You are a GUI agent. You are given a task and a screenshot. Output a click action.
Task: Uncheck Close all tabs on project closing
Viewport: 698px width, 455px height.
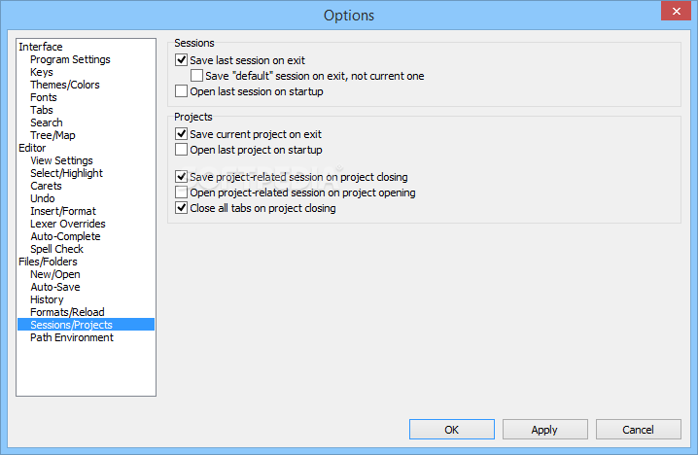pyautogui.click(x=181, y=208)
